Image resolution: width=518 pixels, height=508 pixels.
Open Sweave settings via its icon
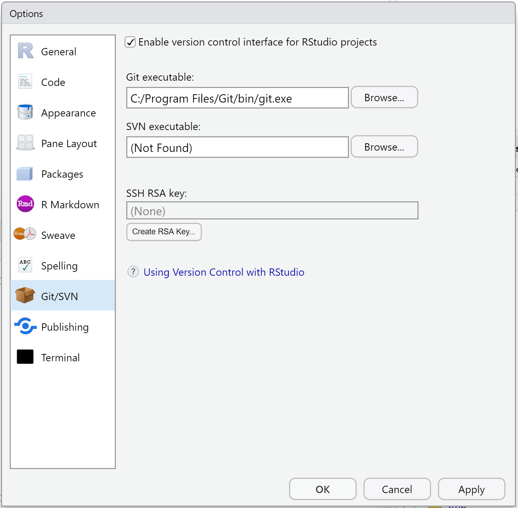coord(25,234)
